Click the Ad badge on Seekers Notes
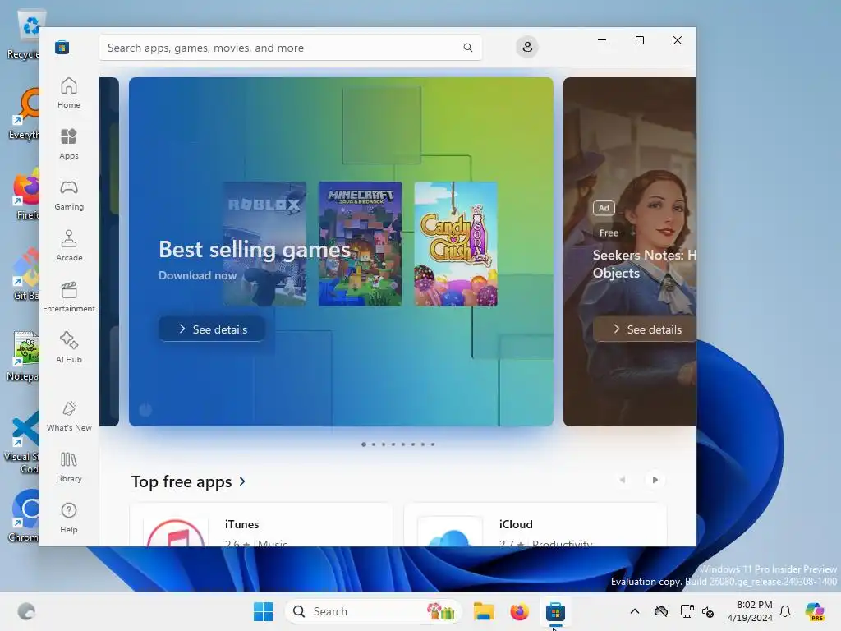This screenshot has width=841, height=631. pos(604,208)
